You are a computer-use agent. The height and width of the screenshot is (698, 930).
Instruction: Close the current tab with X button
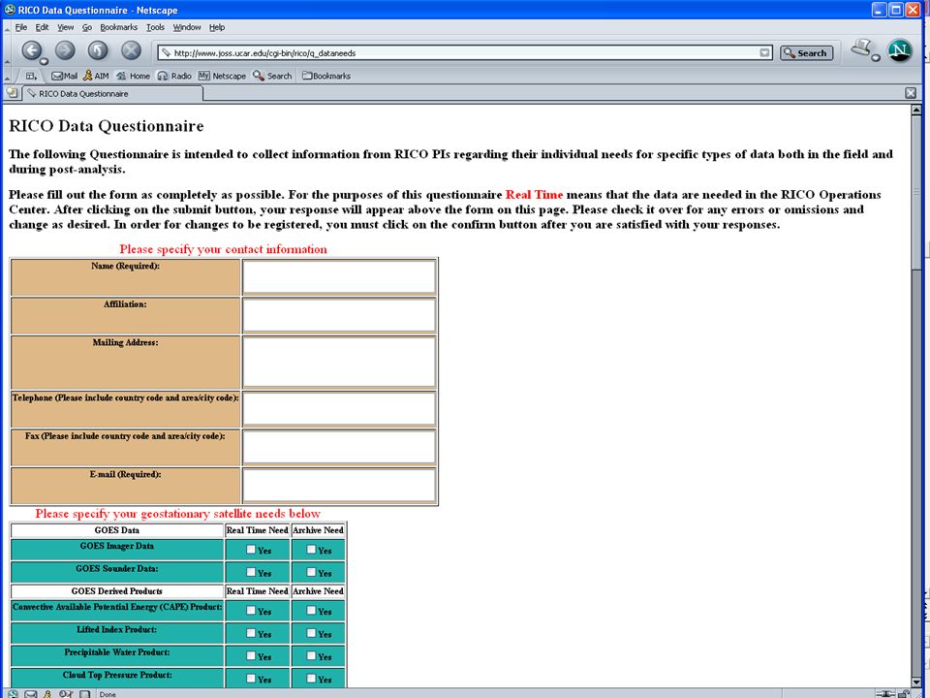(911, 93)
